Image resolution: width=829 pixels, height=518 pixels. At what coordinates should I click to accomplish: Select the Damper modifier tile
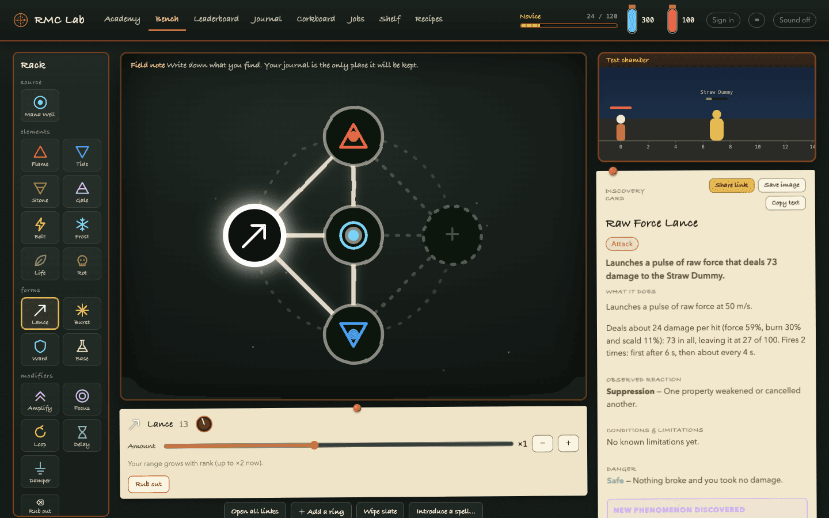click(x=40, y=471)
